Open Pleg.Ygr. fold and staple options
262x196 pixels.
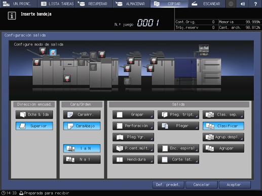(x=133, y=137)
